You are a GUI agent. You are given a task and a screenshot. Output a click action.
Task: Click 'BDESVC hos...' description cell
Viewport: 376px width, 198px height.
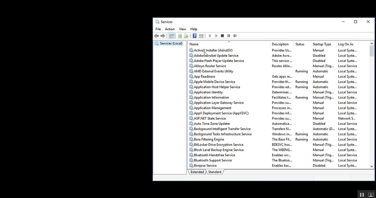[282, 145]
